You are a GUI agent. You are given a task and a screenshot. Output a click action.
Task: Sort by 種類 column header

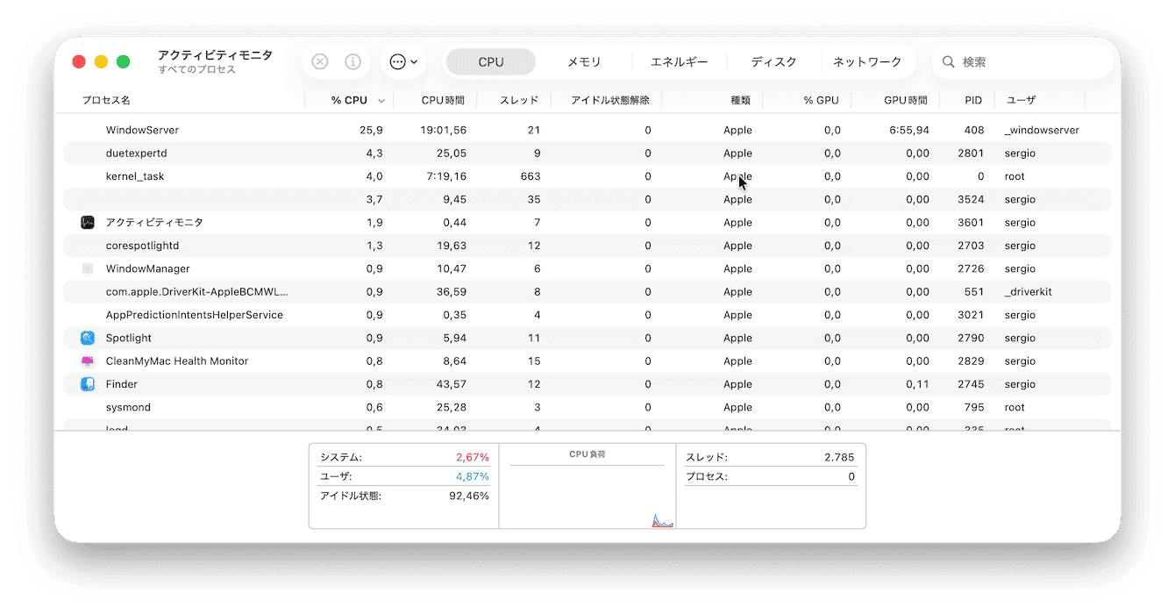pyautogui.click(x=741, y=100)
